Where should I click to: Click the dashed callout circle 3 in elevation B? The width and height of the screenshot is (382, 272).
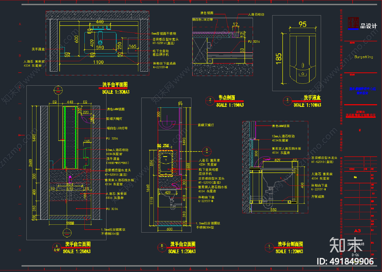[x=207, y=151]
